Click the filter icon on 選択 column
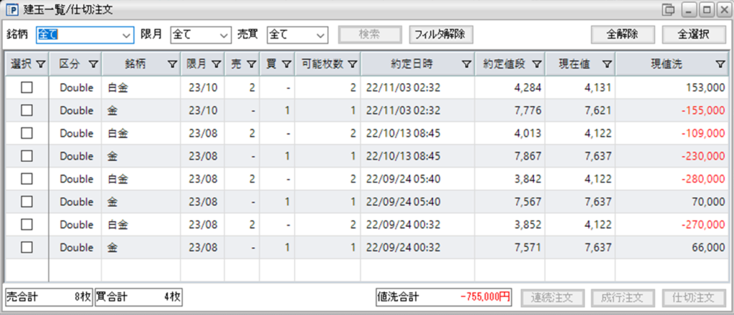Screen dimensions: 734x315 click(41, 65)
